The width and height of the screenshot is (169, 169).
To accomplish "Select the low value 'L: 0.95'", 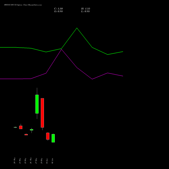I will tap(86, 11).
